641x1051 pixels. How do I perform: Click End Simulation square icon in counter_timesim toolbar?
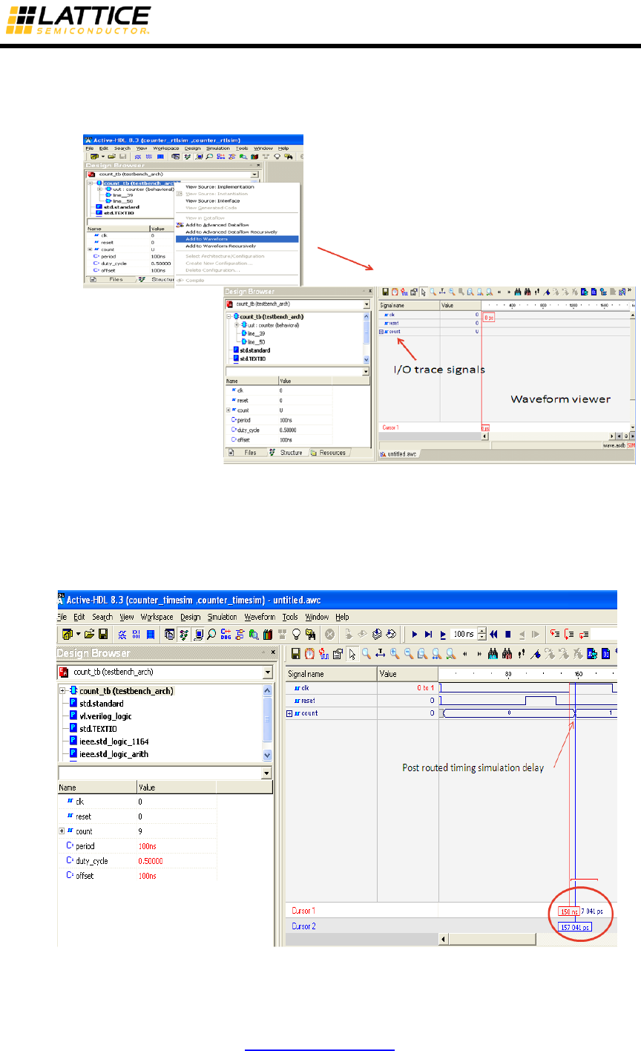coord(508,635)
